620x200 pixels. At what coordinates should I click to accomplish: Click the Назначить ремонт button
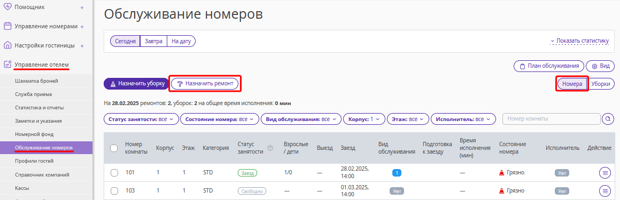point(205,84)
